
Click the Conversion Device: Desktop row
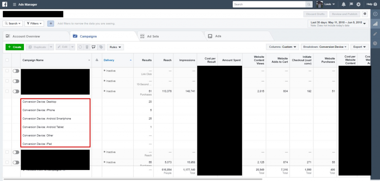[x=39, y=102]
